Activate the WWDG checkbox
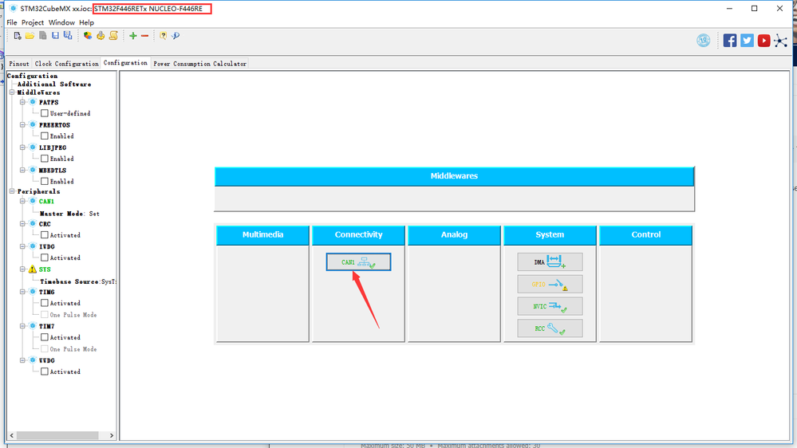The width and height of the screenshot is (797, 448). (x=45, y=371)
